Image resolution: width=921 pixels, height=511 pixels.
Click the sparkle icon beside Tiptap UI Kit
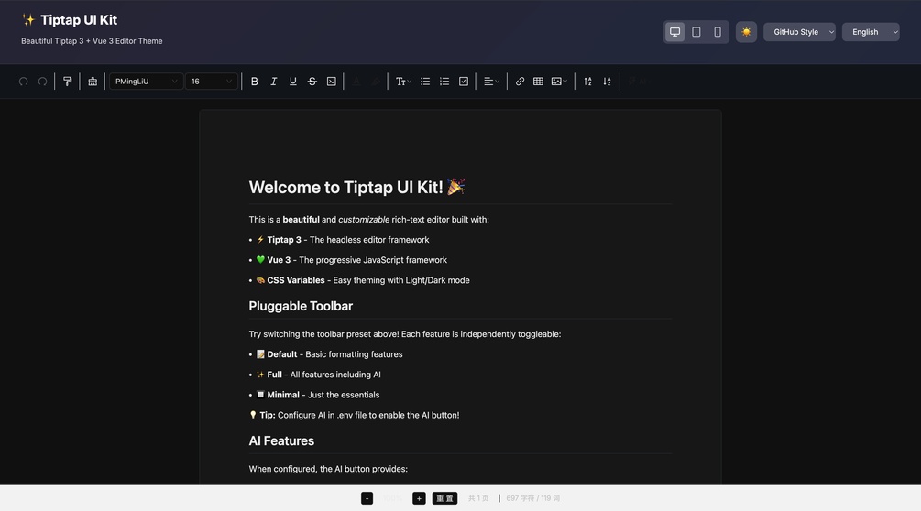pyautogui.click(x=28, y=20)
